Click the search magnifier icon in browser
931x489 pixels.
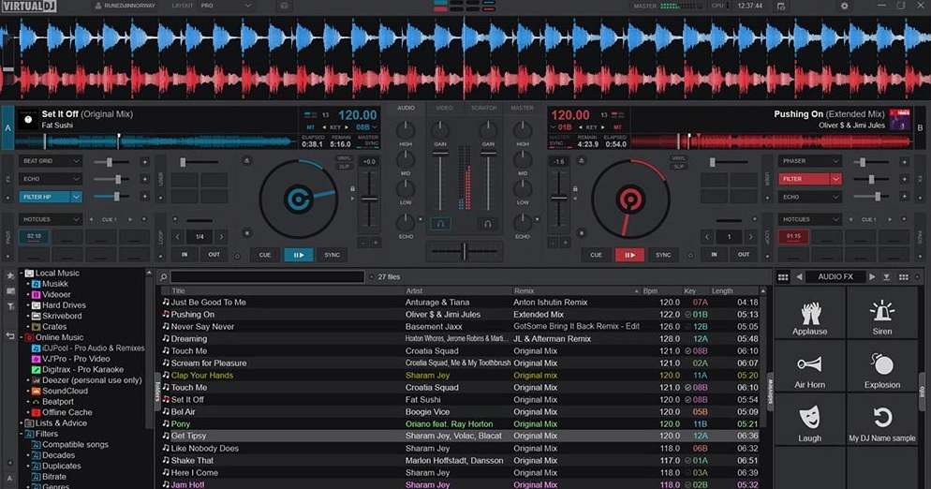point(163,277)
